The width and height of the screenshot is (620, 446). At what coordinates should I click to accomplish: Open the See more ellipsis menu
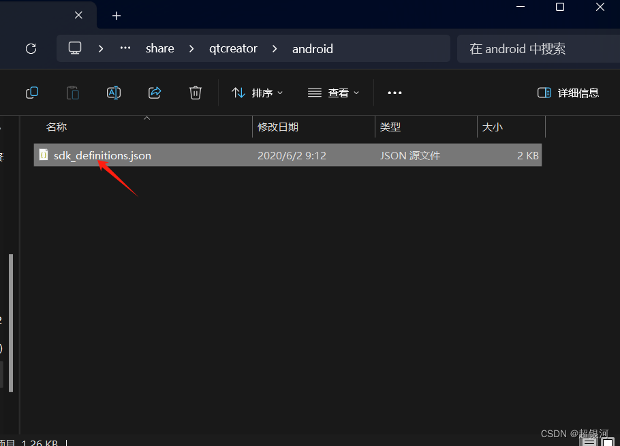[x=394, y=93]
